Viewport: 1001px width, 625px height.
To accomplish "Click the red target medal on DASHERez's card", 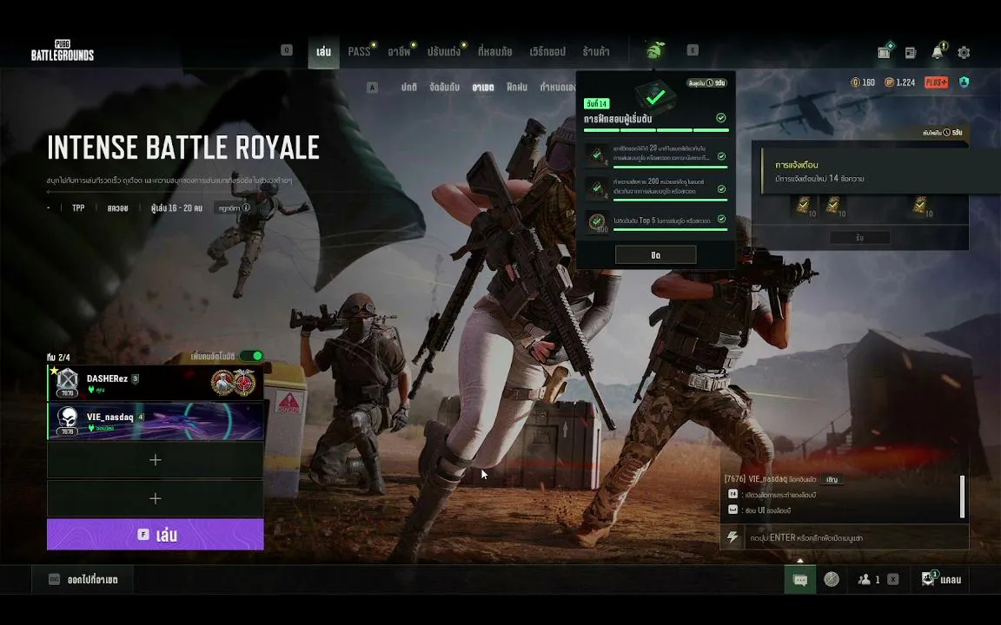I will (244, 383).
